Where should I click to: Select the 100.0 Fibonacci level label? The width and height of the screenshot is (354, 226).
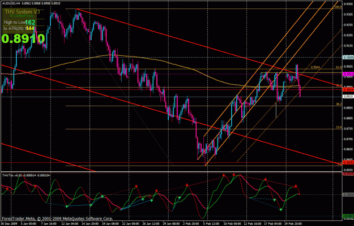tap(338, 7)
